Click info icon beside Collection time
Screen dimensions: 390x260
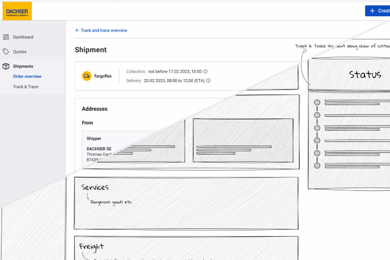coord(205,71)
